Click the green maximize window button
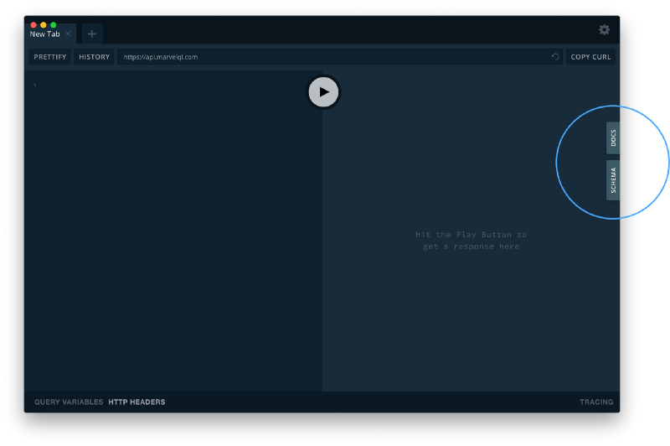This screenshot has width=670, height=446. [53, 25]
